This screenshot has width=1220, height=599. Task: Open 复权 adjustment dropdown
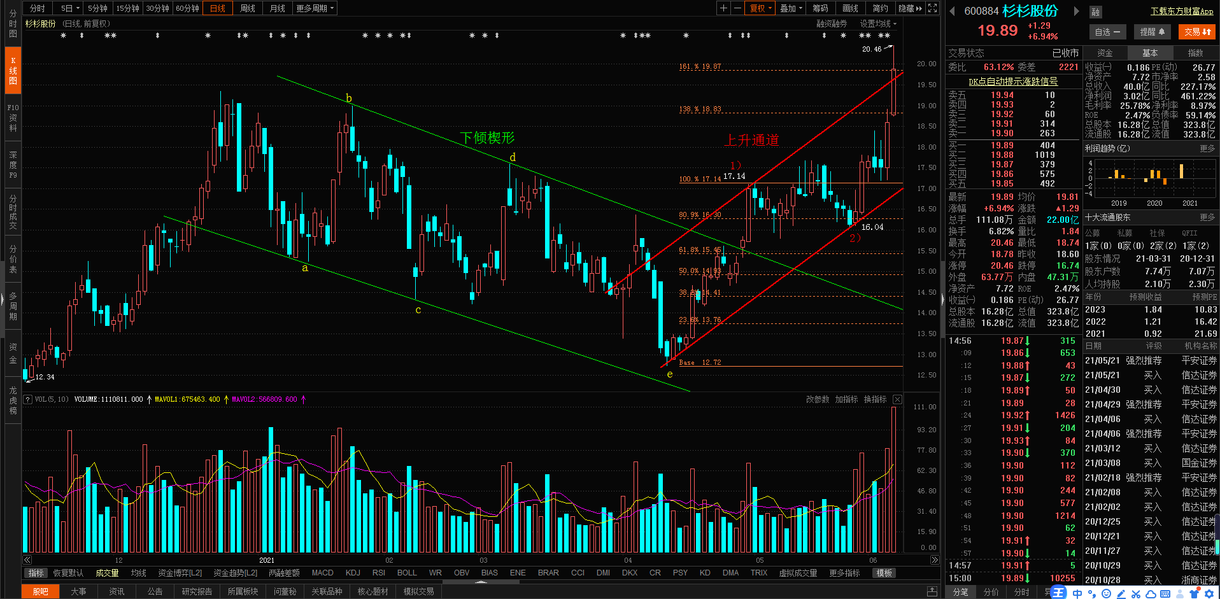coord(760,8)
